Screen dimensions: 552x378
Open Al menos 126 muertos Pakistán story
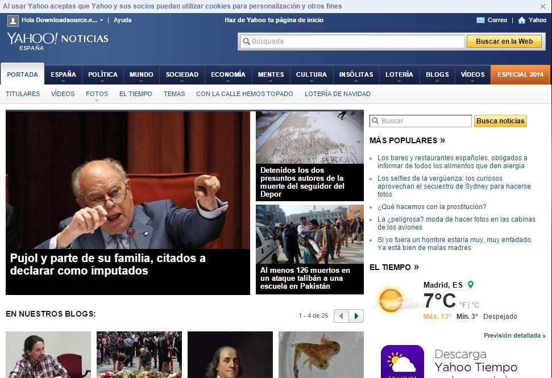[x=305, y=278]
